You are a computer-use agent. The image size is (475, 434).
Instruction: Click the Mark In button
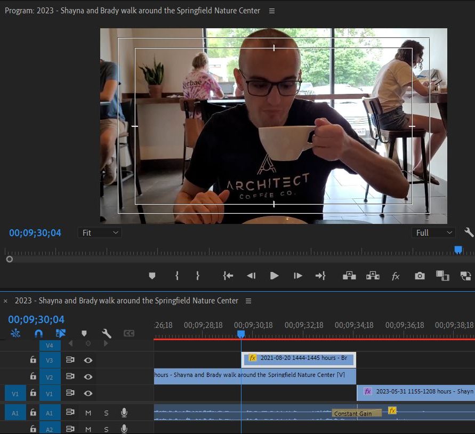177,276
